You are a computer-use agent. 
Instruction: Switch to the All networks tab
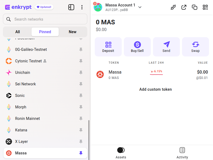point(18,32)
